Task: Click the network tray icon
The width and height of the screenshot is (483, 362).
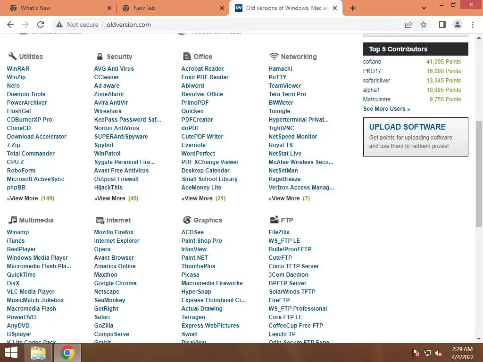Action: click(427, 353)
